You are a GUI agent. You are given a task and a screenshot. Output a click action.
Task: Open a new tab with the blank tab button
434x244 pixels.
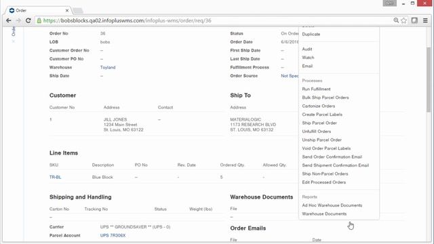click(78, 11)
